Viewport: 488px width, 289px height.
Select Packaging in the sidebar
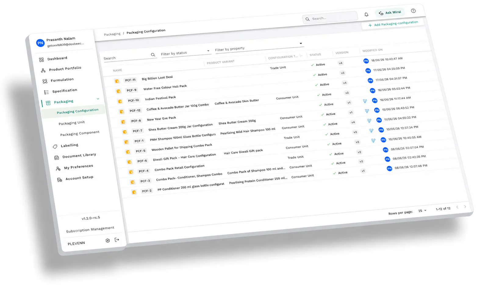point(63,101)
